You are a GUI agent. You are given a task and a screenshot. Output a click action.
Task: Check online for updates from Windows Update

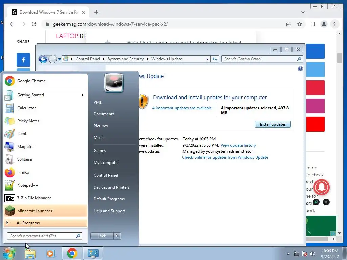(x=225, y=157)
